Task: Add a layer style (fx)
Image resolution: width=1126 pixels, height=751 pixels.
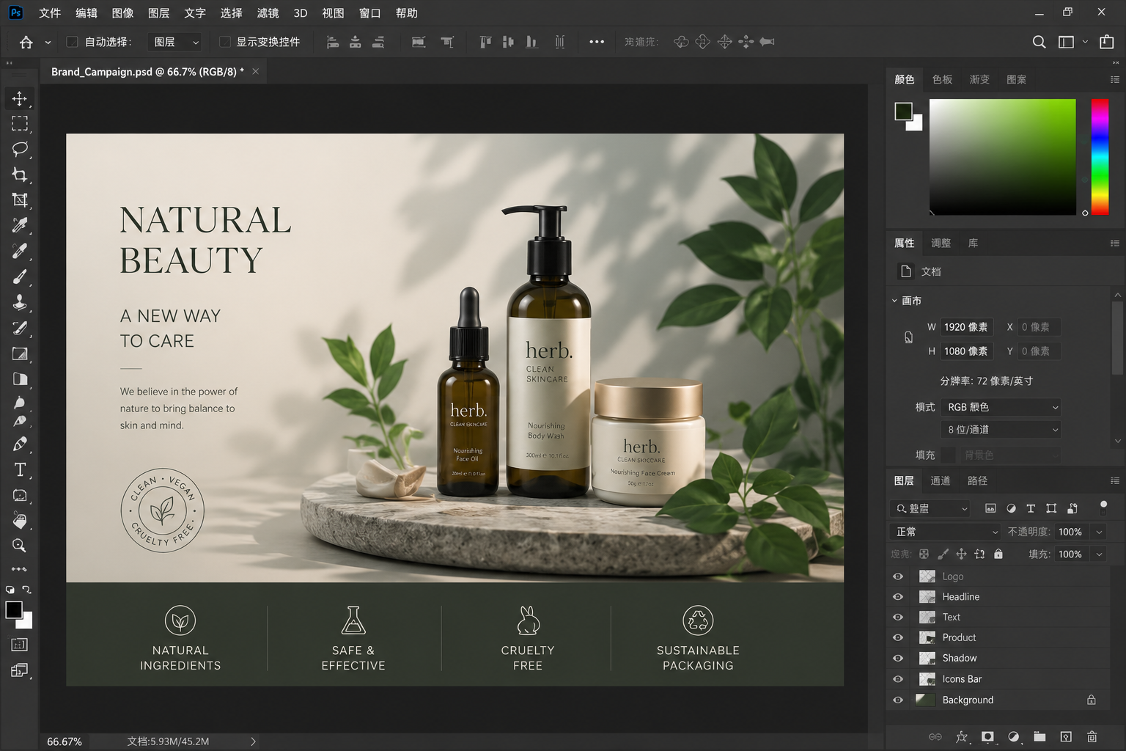Action: click(x=962, y=736)
